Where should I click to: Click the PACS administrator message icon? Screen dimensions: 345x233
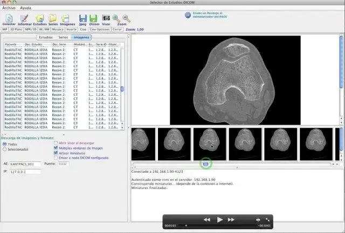pos(188,15)
